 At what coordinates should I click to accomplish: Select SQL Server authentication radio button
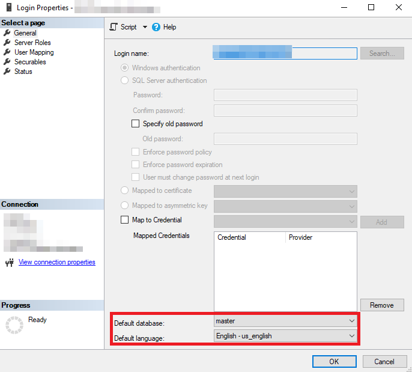124,81
